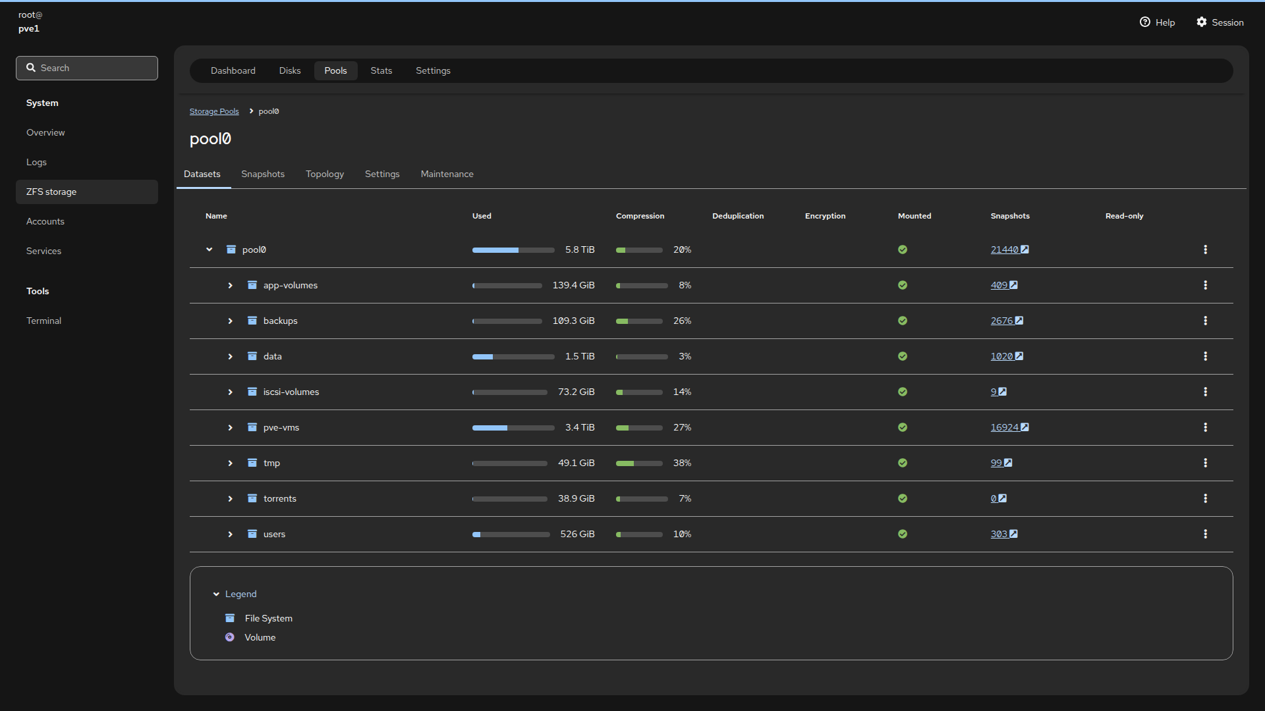Switch to the Snapshots tab
Image resolution: width=1265 pixels, height=711 pixels.
[x=262, y=174]
